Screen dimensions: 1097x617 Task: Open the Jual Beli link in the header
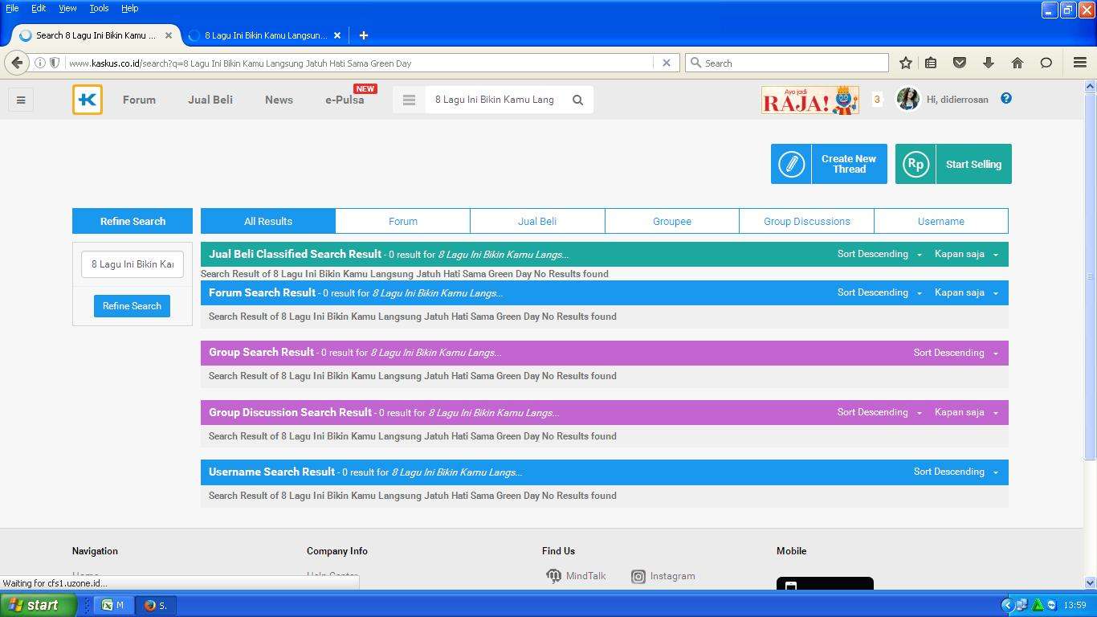(210, 100)
